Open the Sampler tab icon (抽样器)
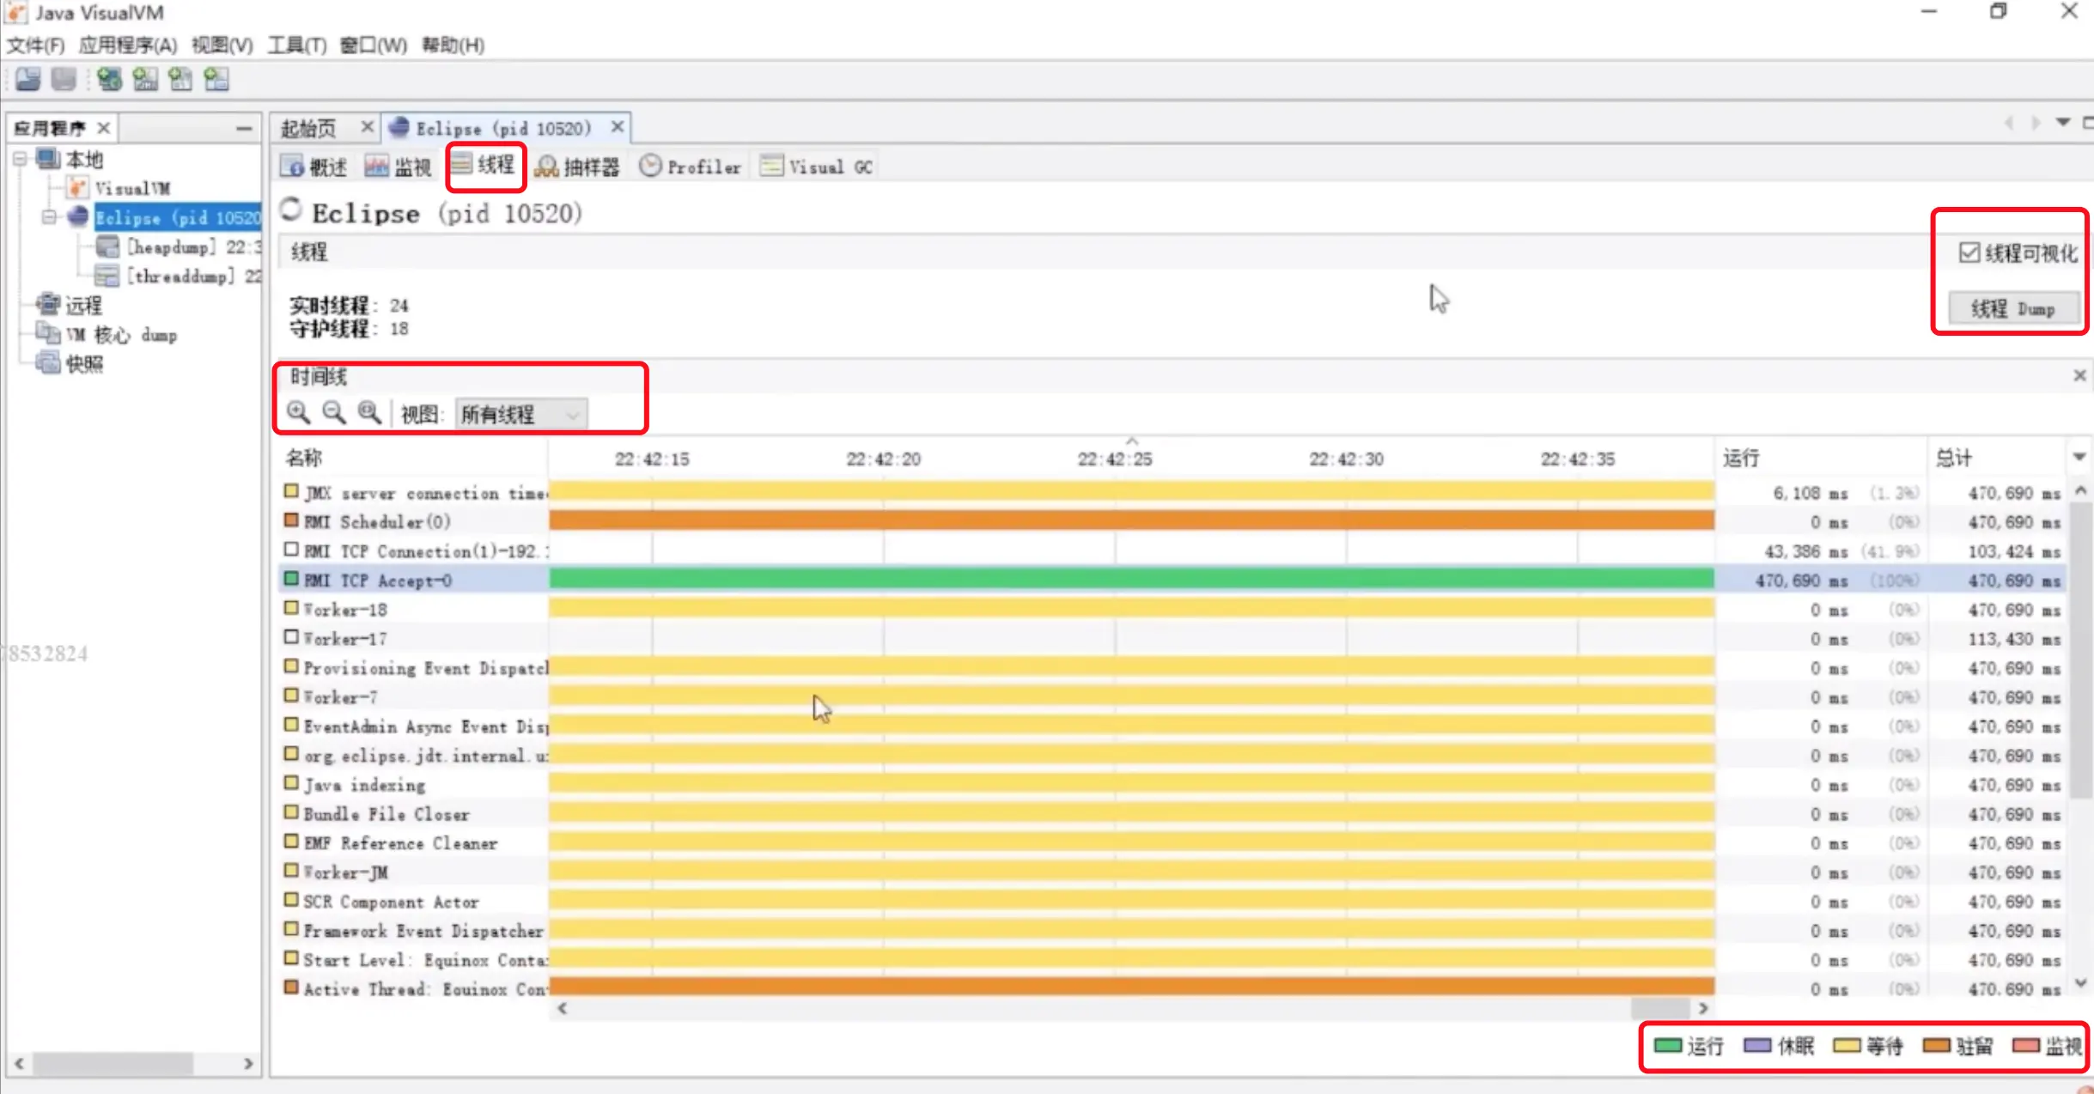Viewport: 2094px width, 1094px height. pyautogui.click(x=546, y=167)
